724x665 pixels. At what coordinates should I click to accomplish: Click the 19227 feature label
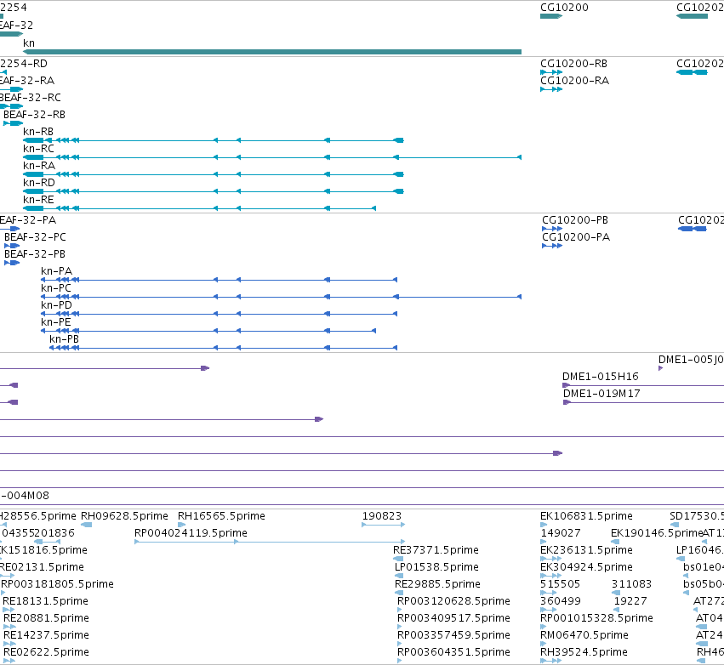click(x=630, y=601)
